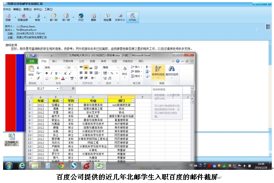Image resolution: width=274 pixels, height=183 pixels.
Task: Click the fill color bucket swatch
Action: 56,79
